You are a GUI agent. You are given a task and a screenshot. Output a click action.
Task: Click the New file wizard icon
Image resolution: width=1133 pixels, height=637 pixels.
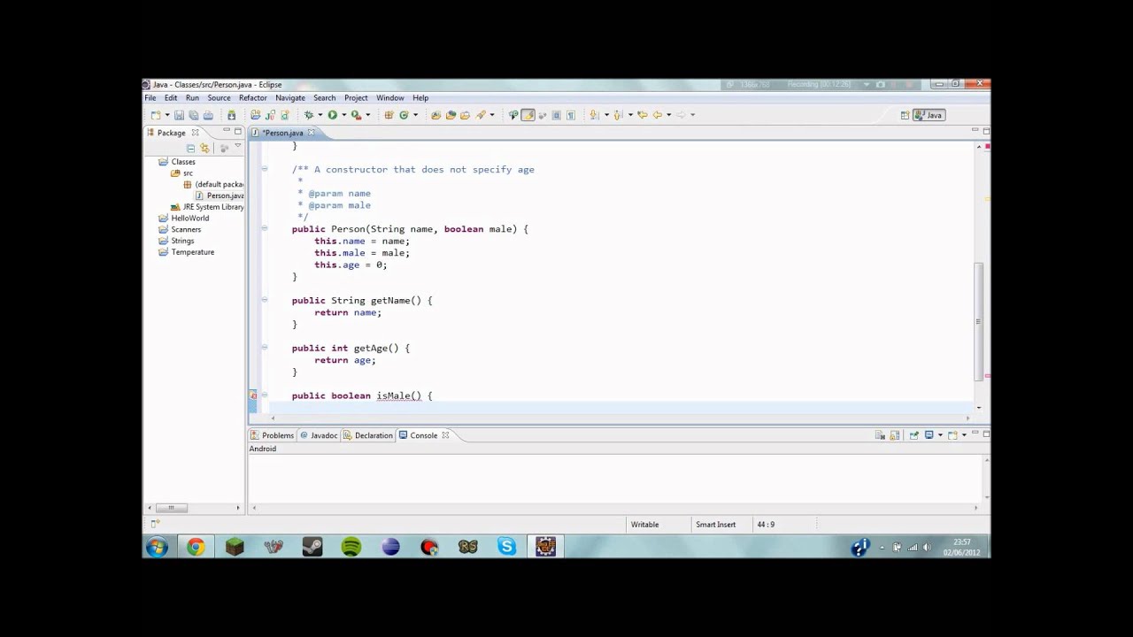click(156, 115)
